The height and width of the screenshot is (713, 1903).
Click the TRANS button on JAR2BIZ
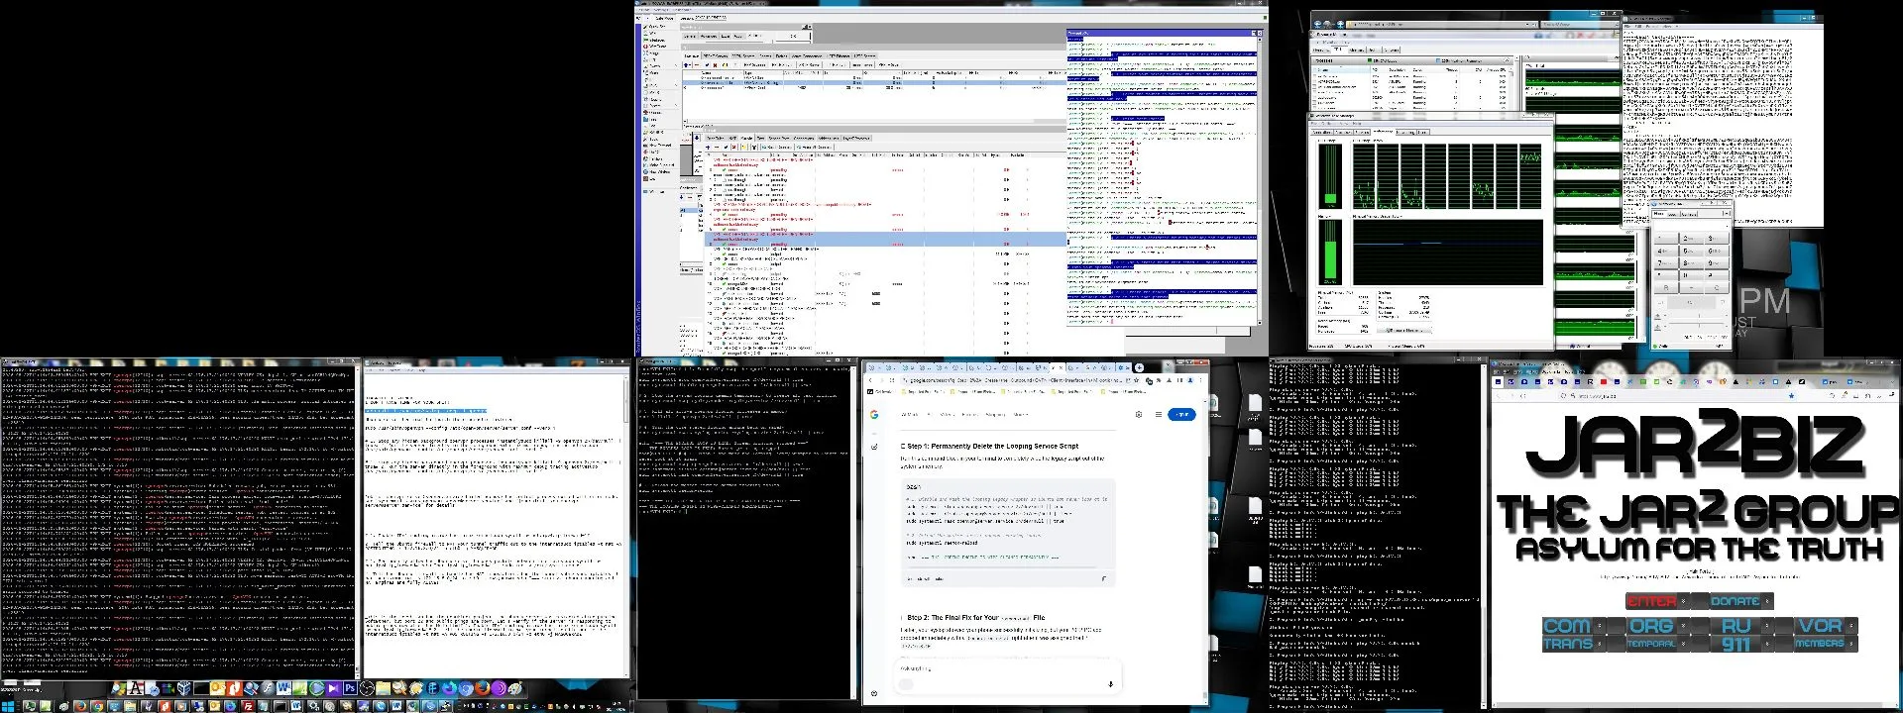(x=1568, y=644)
